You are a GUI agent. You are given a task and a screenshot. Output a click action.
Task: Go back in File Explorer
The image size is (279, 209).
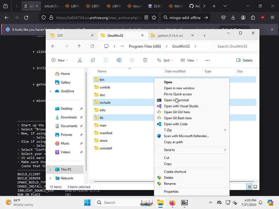pyautogui.click(x=53, y=46)
